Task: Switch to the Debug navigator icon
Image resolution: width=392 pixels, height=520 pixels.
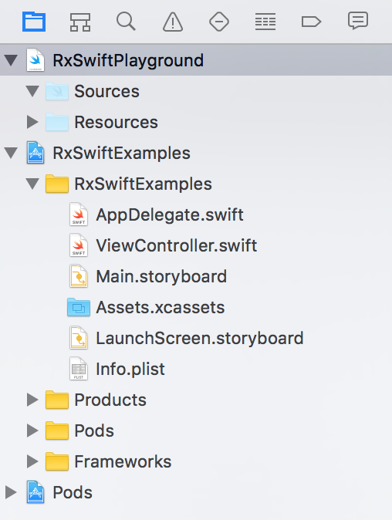Action: point(265,22)
